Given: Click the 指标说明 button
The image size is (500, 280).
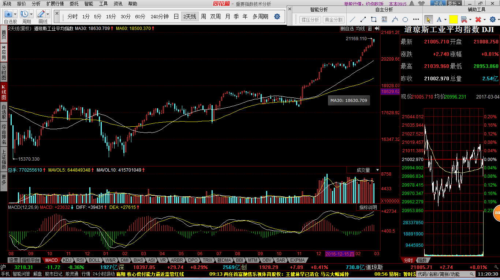Looking at the screenshot, I should (x=368, y=207).
